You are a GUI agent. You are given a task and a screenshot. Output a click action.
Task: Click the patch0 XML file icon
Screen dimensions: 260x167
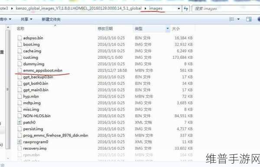pyautogui.click(x=19, y=122)
